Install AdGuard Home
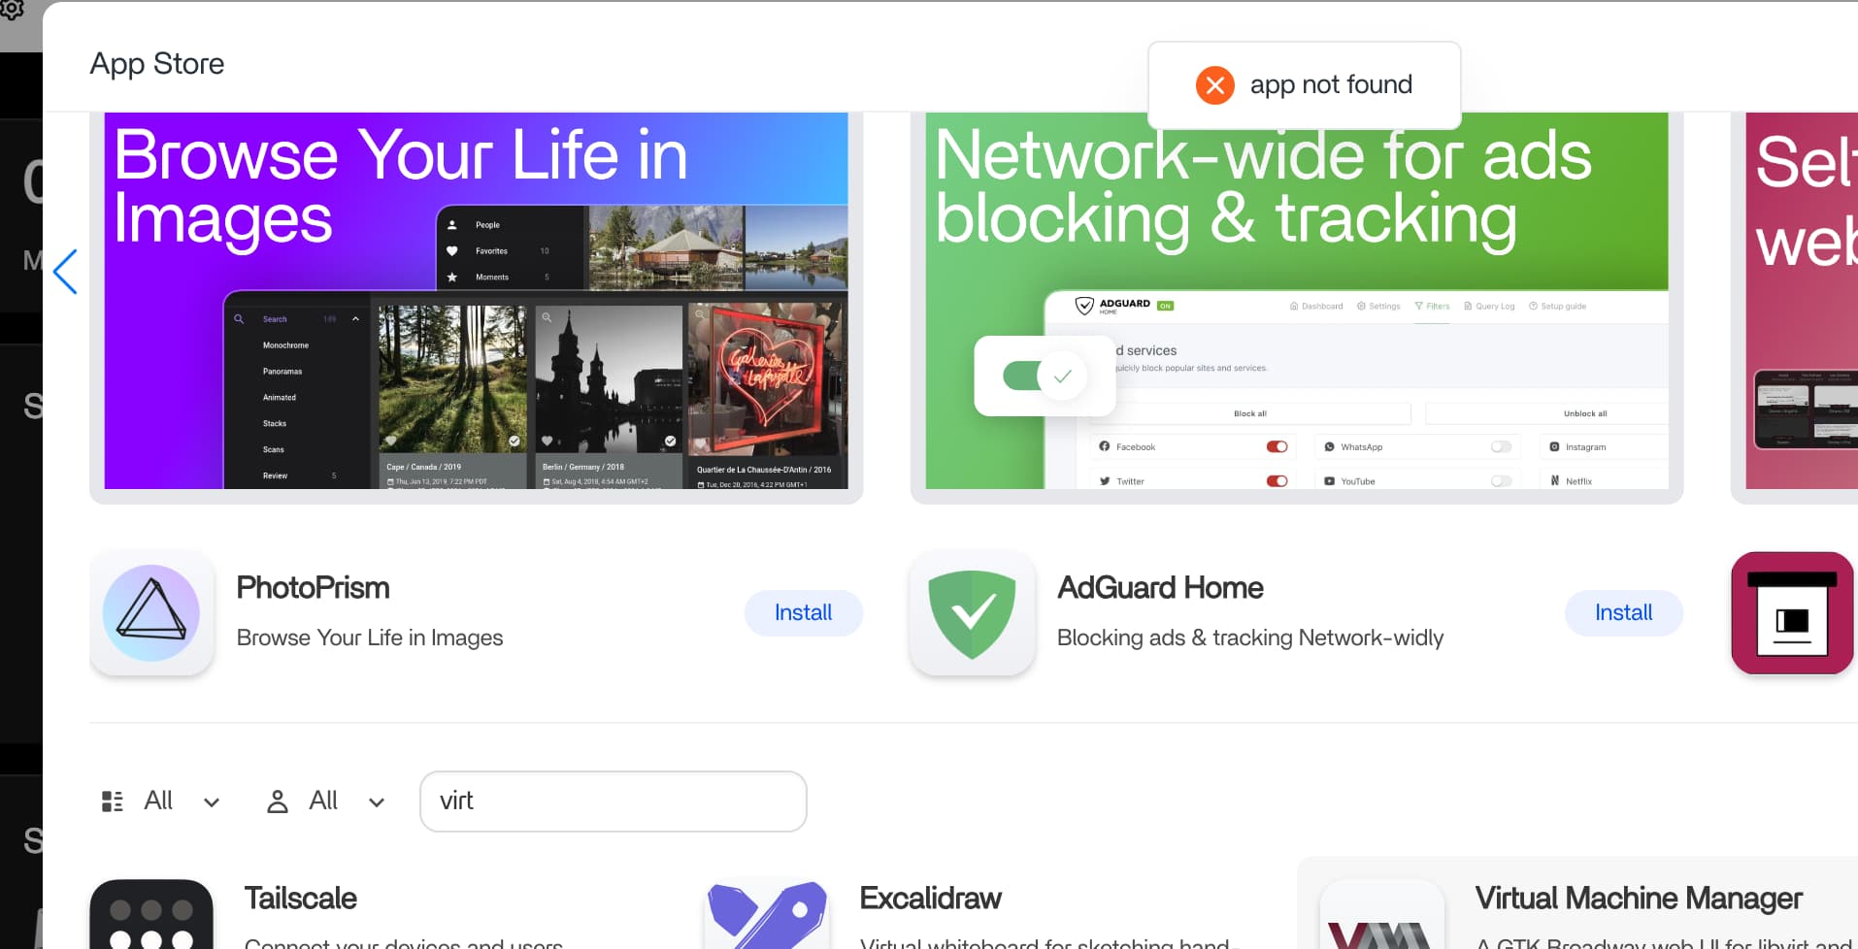1858x949 pixels. click(x=1623, y=613)
